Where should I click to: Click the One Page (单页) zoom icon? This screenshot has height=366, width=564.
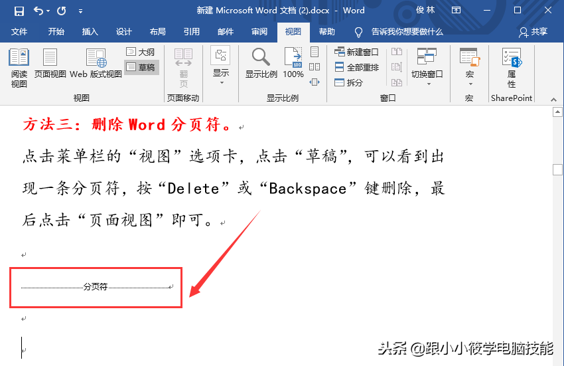click(315, 52)
